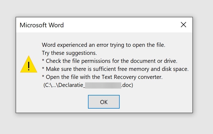
Task: Click the "Microsoft Word" dialog title
Action: click(x=42, y=25)
